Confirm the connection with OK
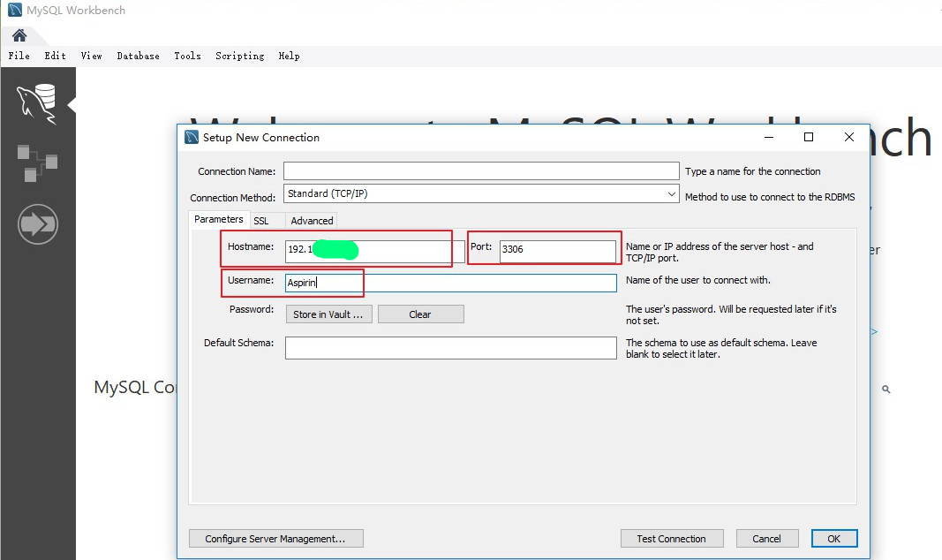 (834, 539)
